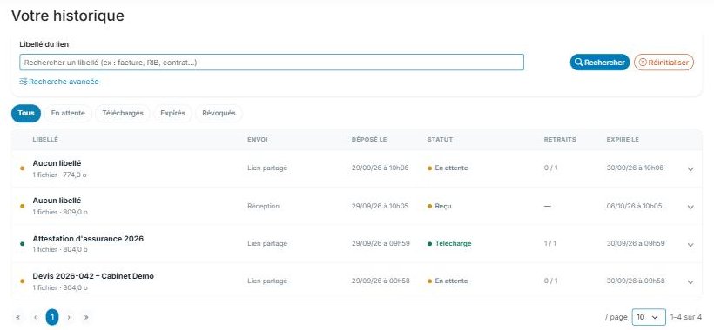The width and height of the screenshot is (714, 330).
Task: Click the Rechercher search button
Action: click(x=600, y=63)
